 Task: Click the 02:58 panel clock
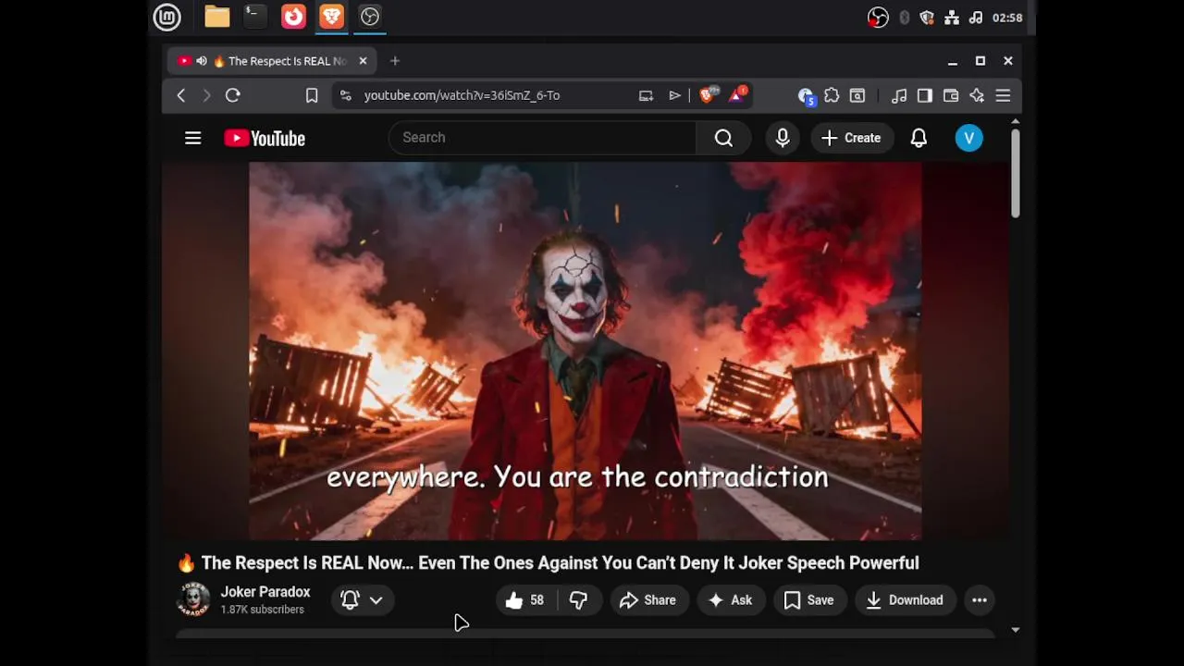tap(1007, 18)
